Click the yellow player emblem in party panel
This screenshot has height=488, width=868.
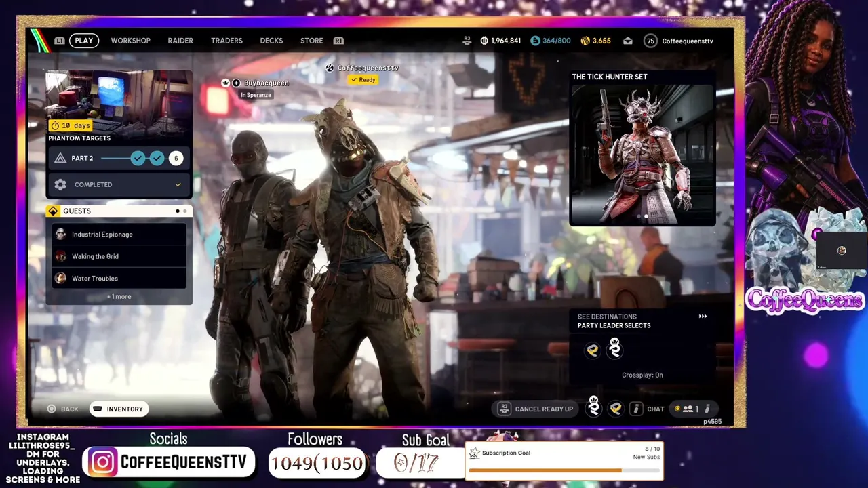[593, 350]
